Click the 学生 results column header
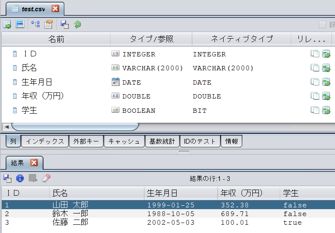The width and height of the screenshot is (335, 233). [308, 193]
